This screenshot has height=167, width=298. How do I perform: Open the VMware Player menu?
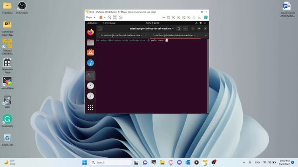tap(90, 18)
